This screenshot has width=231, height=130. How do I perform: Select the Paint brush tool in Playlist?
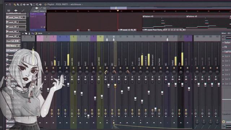[18, 5]
